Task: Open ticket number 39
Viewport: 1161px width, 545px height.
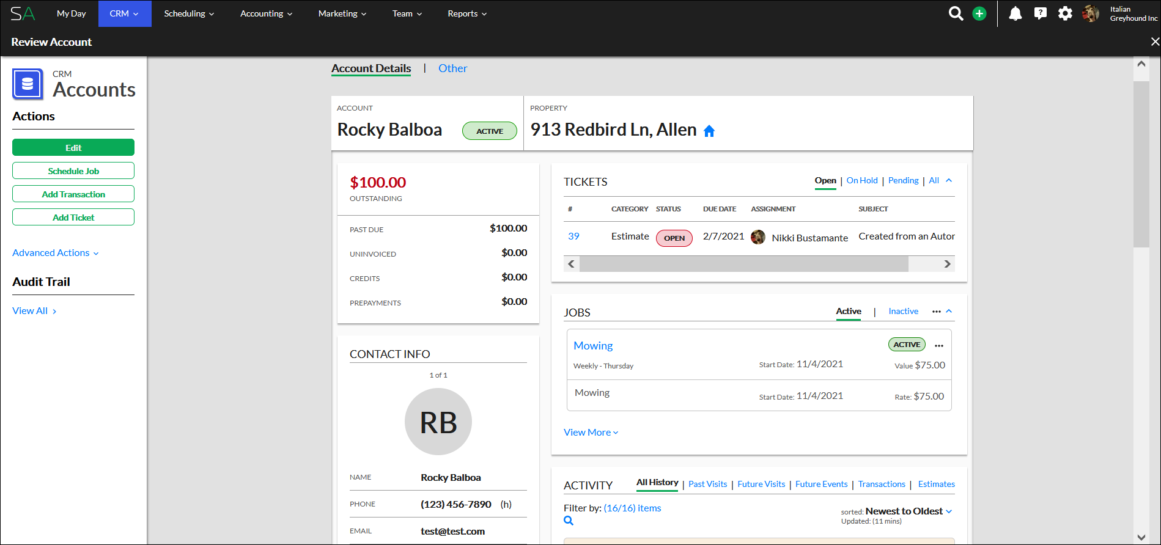Action: pos(573,236)
